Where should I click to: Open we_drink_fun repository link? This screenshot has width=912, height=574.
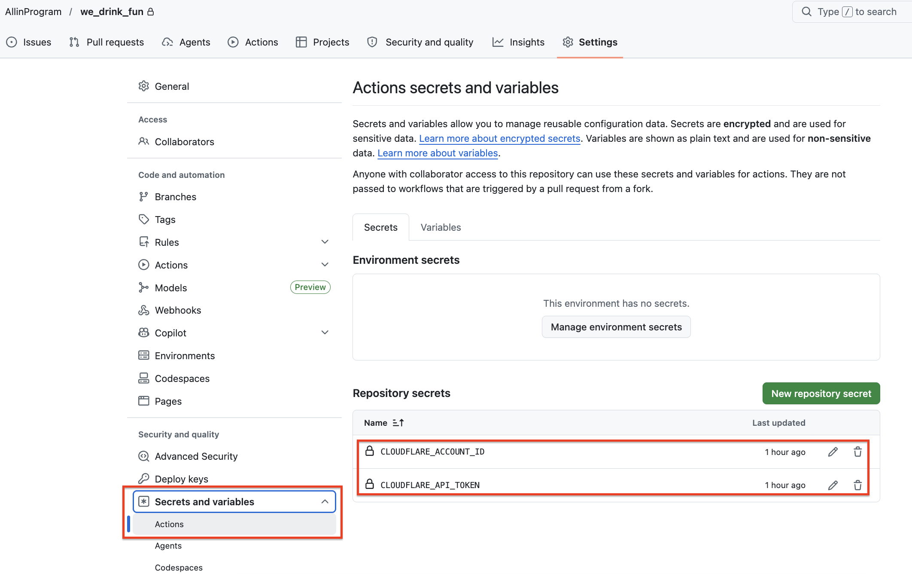tap(112, 12)
